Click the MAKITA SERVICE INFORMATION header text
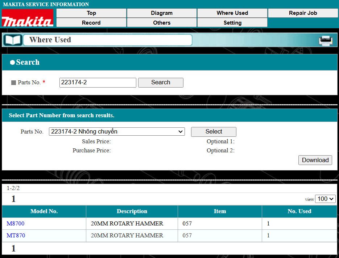This screenshot has width=339, height=258. (46, 4)
